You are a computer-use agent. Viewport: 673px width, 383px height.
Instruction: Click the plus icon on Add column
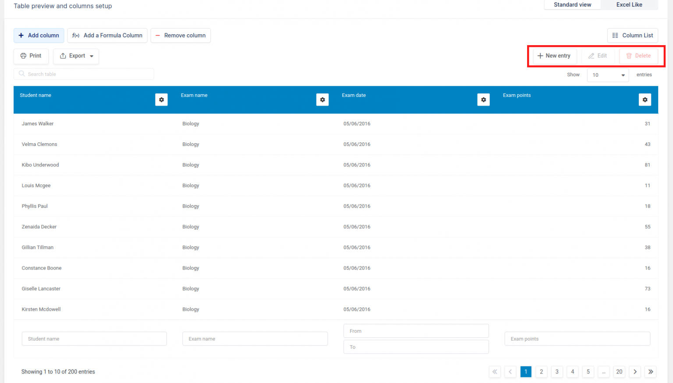tap(21, 35)
